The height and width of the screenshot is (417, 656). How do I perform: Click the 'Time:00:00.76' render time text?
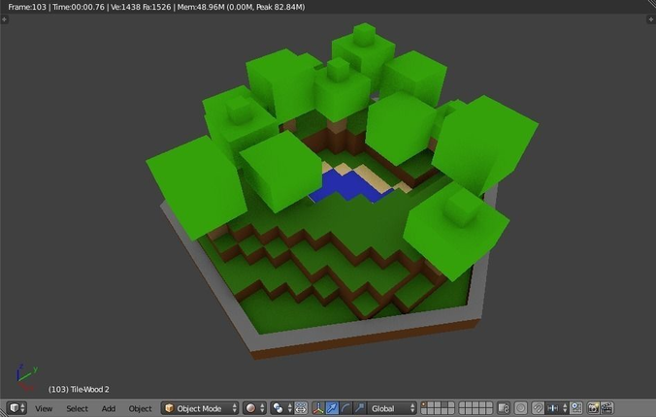[x=79, y=7]
